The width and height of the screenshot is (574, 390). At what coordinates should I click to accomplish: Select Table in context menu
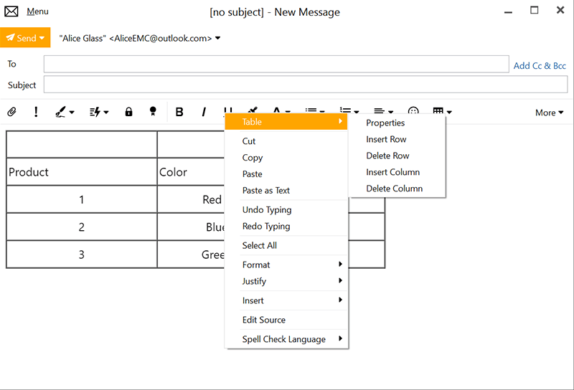pos(286,122)
